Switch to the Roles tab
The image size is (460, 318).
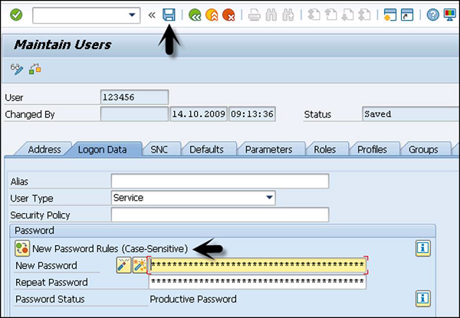pos(325,149)
